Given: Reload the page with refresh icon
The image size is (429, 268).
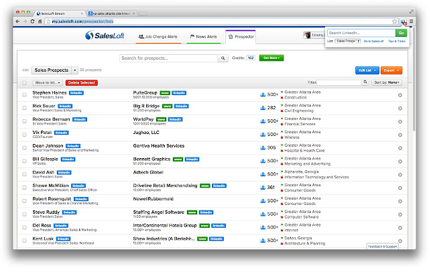Looking at the screenshot, I should [33, 21].
